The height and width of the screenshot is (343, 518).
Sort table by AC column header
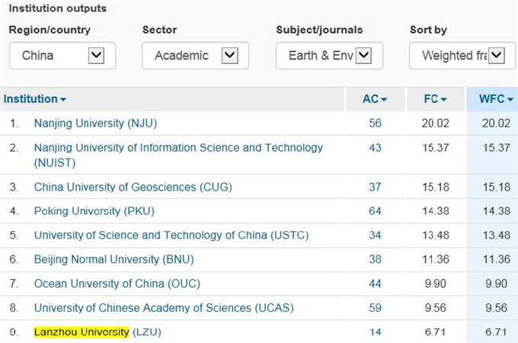(x=375, y=99)
